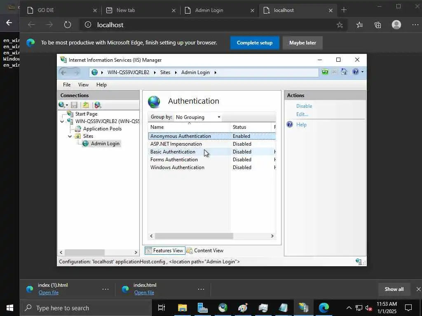
Task: Open the IIS toolbar help question-mark icon
Action: tap(356, 72)
